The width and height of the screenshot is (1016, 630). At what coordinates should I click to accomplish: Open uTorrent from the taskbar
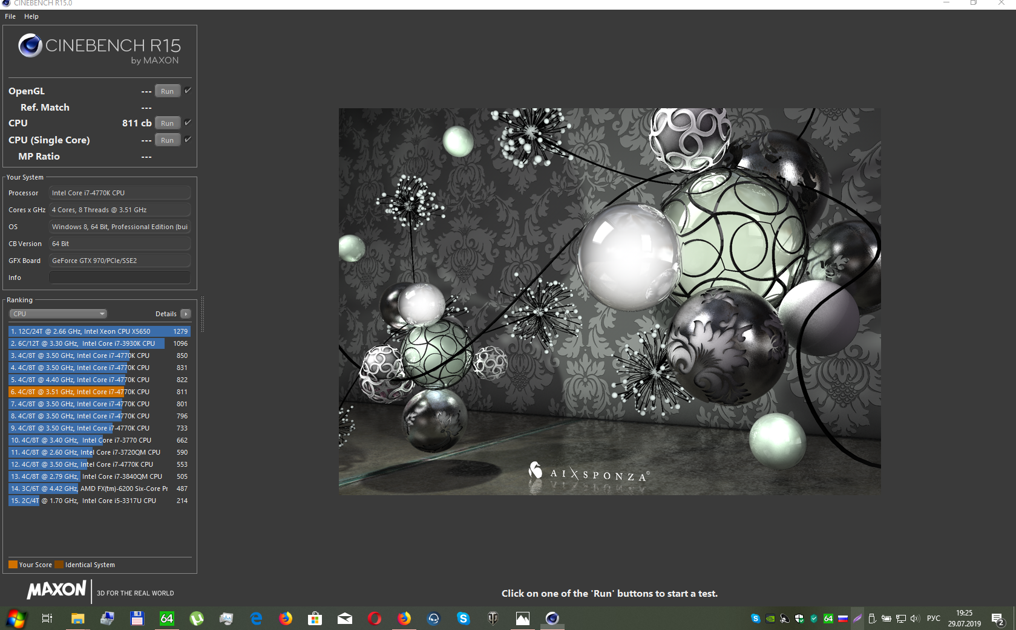[x=197, y=619]
